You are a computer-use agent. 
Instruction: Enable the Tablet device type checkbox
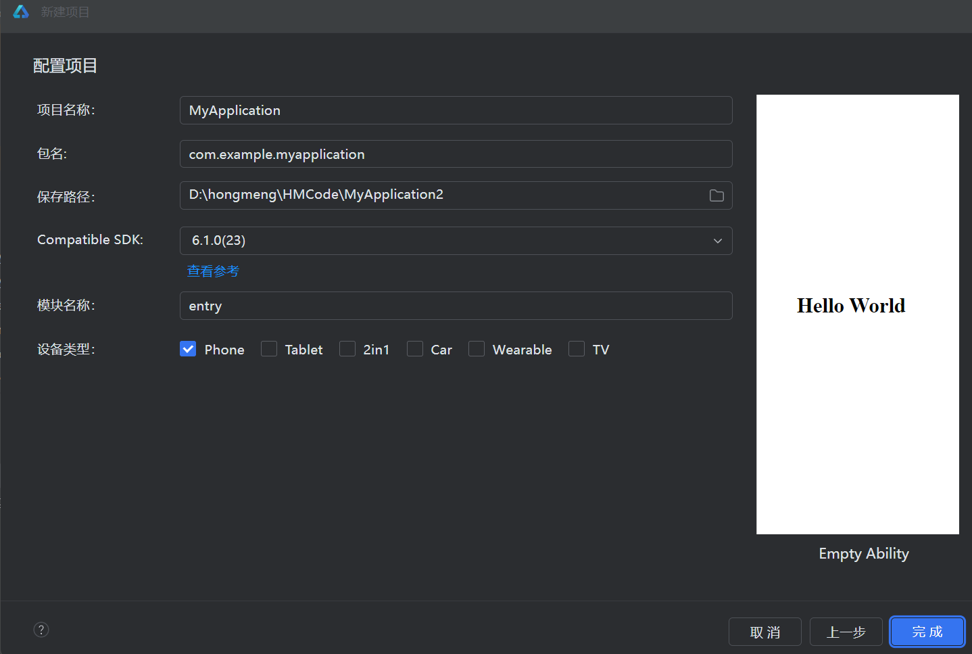[269, 349]
